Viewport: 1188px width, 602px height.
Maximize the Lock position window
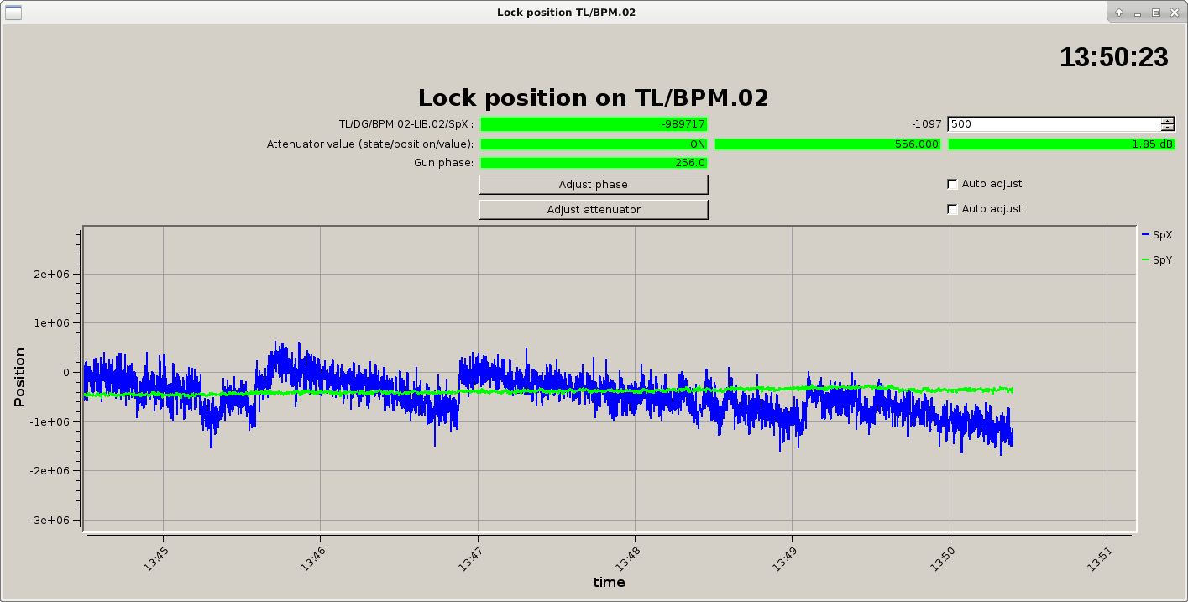1155,12
